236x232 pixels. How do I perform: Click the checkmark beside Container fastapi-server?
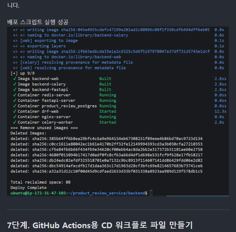(14, 101)
